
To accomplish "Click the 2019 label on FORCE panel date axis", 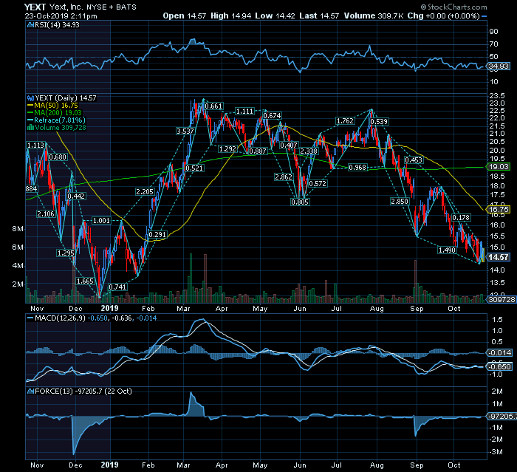I will (x=109, y=465).
